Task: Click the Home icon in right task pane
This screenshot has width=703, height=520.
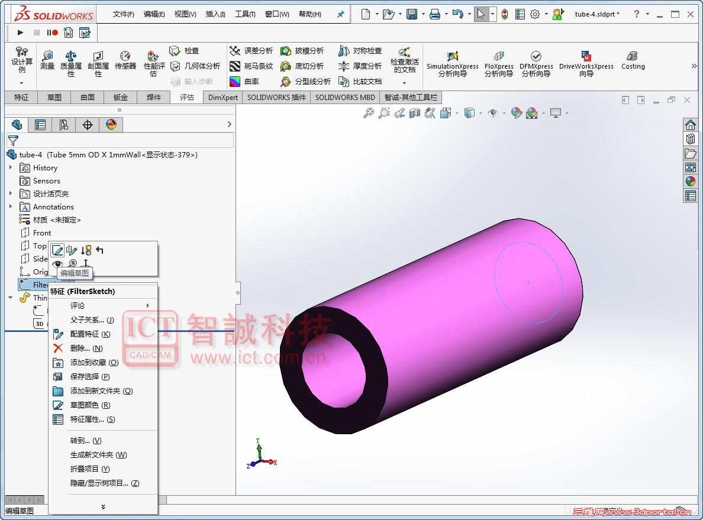Action: (x=691, y=125)
